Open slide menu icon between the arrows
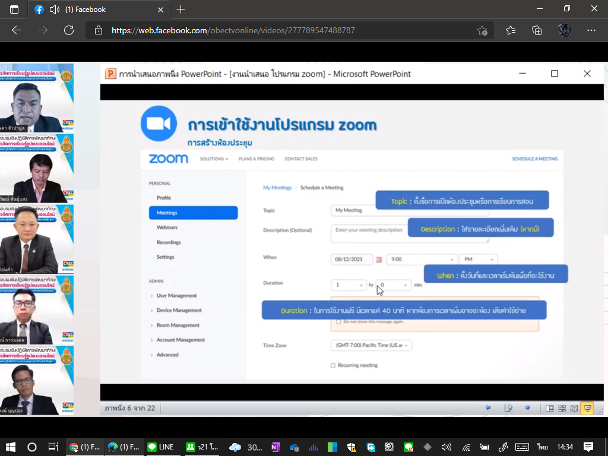Screen dimensions: 608x456 pyautogui.click(x=508, y=407)
